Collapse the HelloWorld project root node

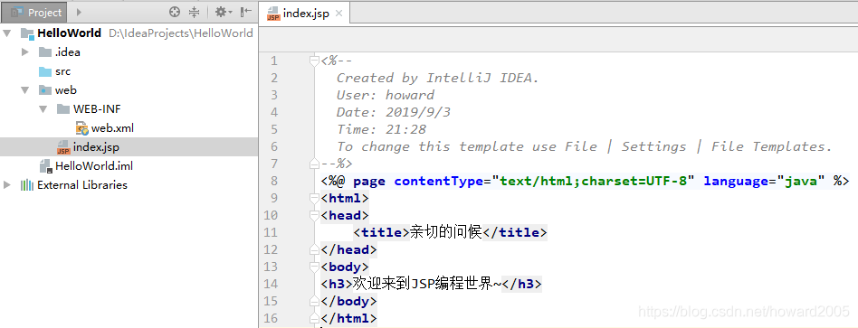[6, 33]
